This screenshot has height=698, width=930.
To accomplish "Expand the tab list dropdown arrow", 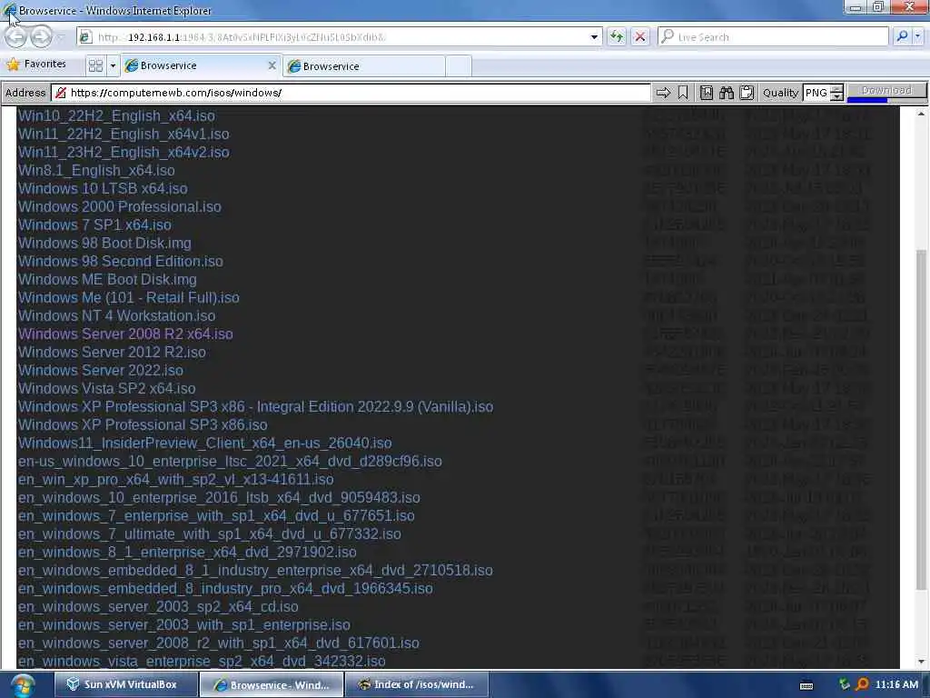I will (x=113, y=65).
